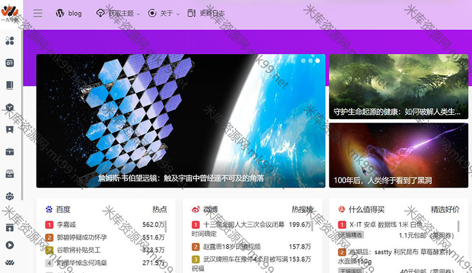
Task: Click the circular play icon in sidebar
Action: (x=9, y=245)
